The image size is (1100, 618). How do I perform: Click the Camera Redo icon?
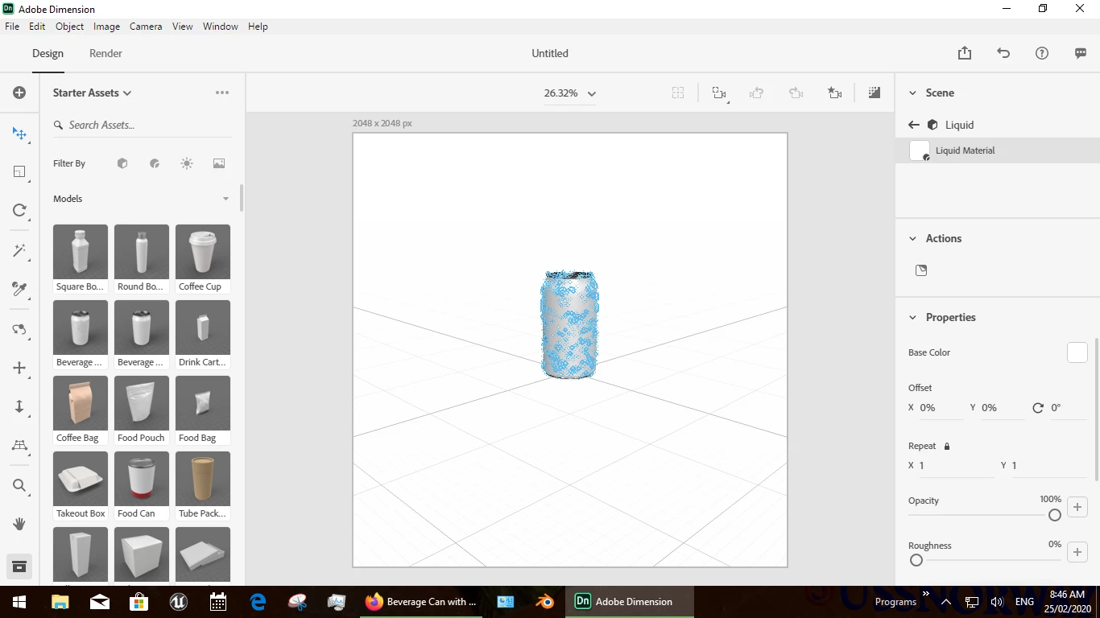[796, 93]
